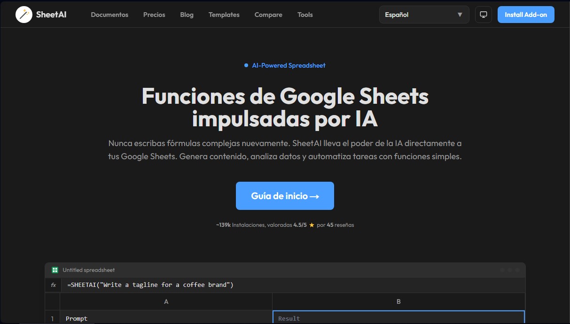
Task: Go to the Blog
Action: tap(187, 15)
